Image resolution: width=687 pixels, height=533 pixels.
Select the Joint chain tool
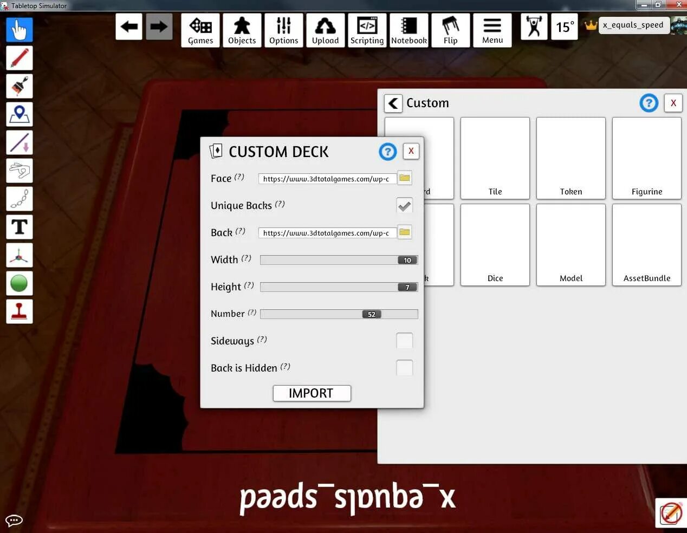coord(20,199)
